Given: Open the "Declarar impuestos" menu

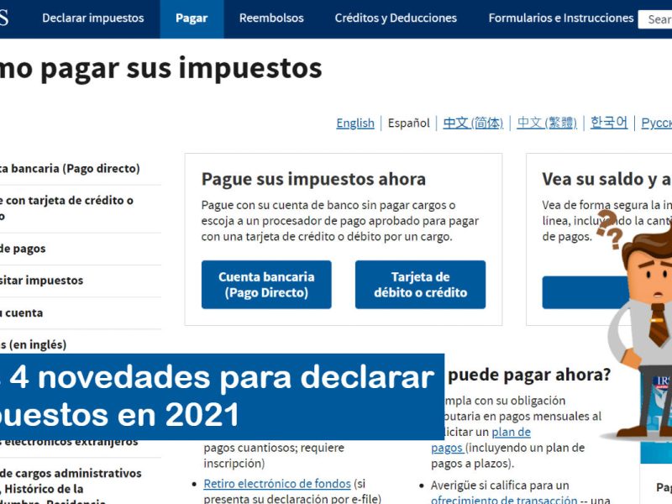Looking at the screenshot, I should [93, 17].
